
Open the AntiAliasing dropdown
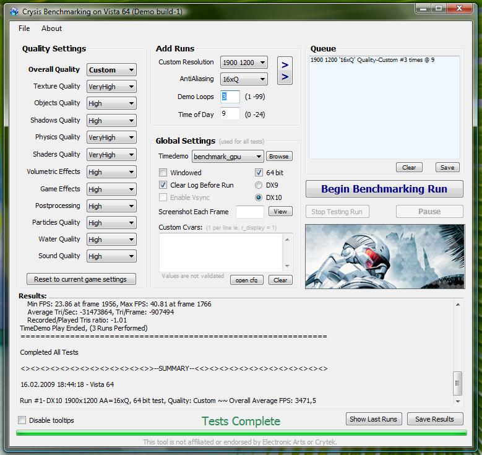244,79
